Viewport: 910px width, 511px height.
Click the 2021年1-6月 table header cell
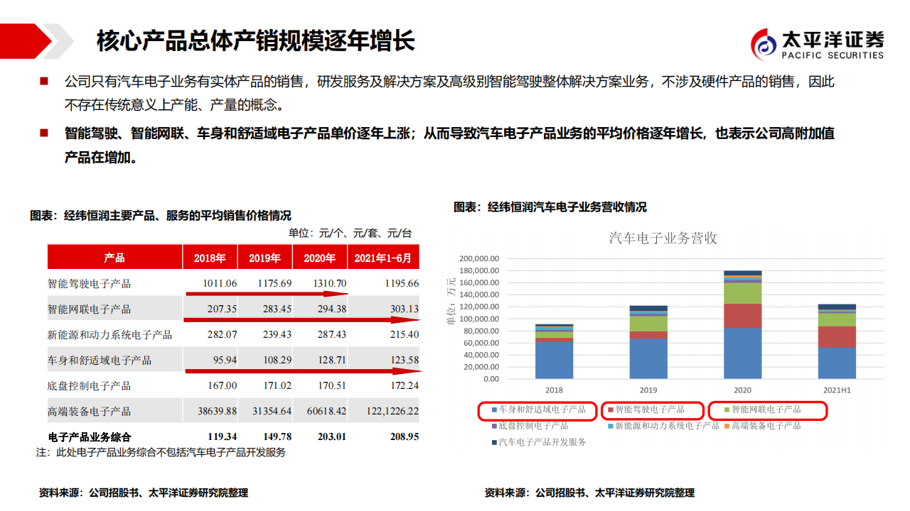(x=383, y=258)
